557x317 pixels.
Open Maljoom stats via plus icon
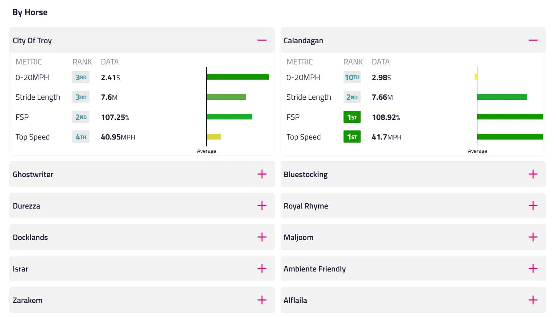(533, 237)
